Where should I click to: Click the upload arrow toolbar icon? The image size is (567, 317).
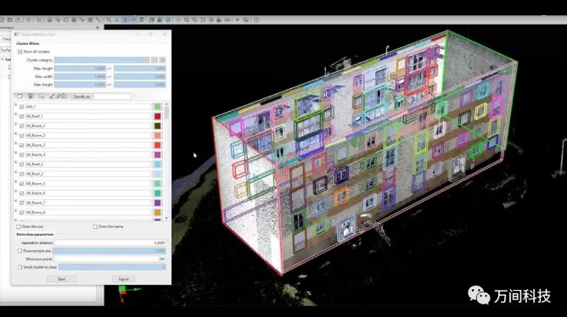click(18, 19)
